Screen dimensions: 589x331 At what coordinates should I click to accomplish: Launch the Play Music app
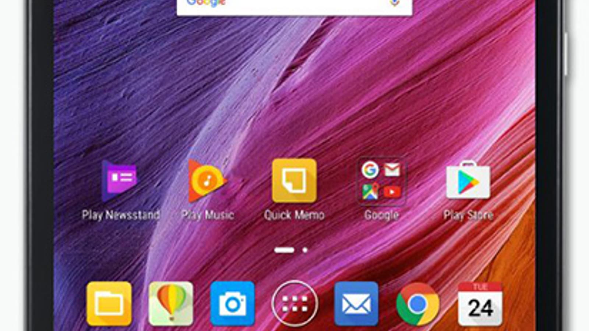207,181
